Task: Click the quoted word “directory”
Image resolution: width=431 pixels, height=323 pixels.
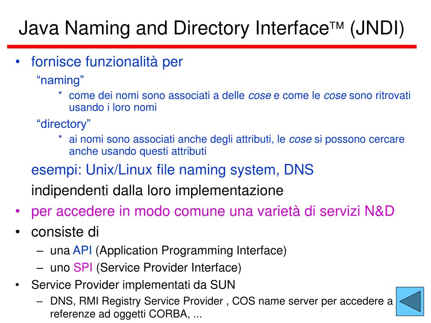Action: (64, 124)
